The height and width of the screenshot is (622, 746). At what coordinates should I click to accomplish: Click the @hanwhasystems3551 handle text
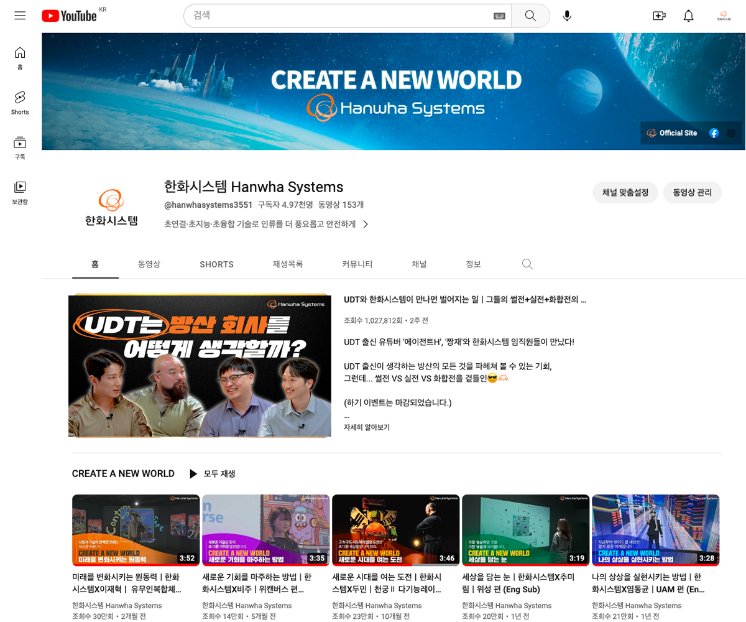(208, 205)
